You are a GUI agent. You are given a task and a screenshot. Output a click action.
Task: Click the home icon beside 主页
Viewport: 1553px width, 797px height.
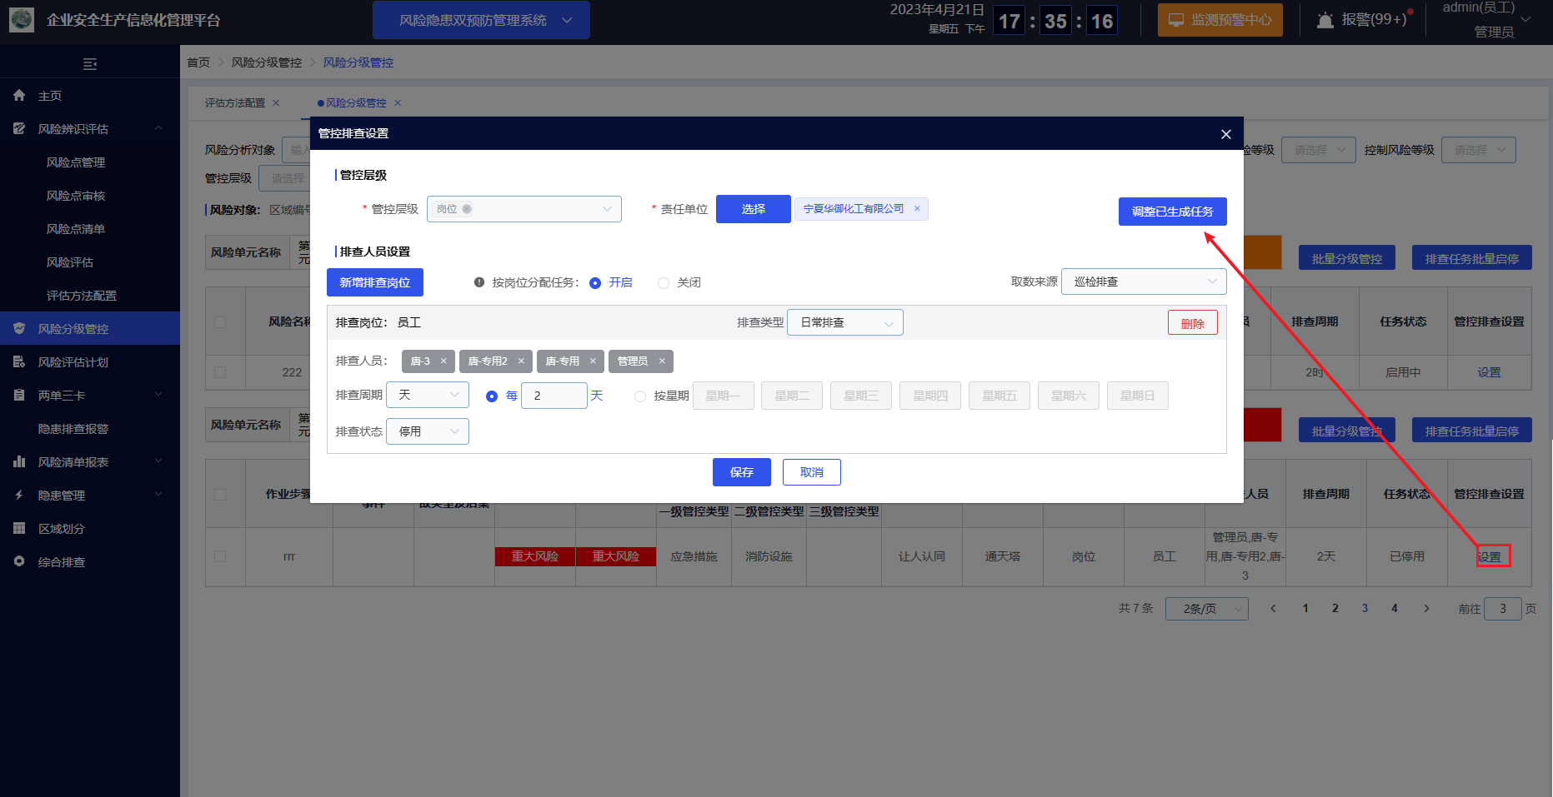coord(19,96)
